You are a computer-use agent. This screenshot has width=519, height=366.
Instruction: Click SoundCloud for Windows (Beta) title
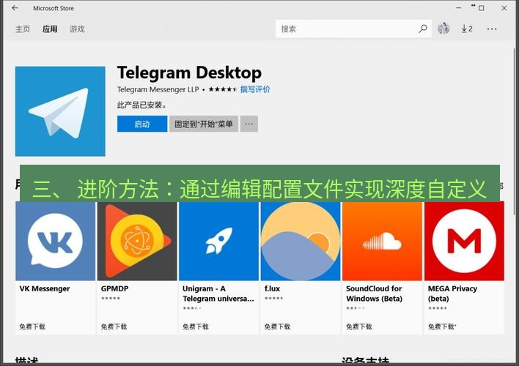(x=374, y=294)
